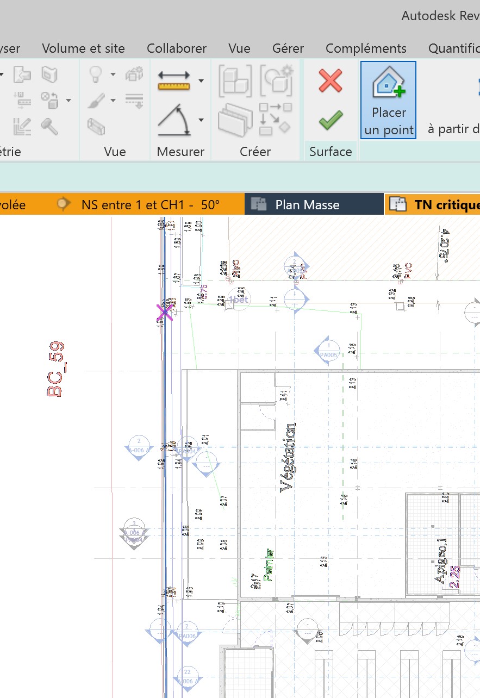Switch to the NS entre 1 et CH1 view tab
The image size is (480, 698).
[x=149, y=205]
